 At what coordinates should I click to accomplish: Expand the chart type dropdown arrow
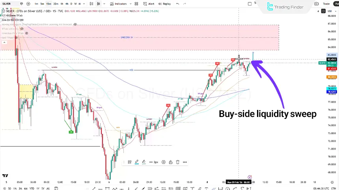pyautogui.click(x=104, y=4)
